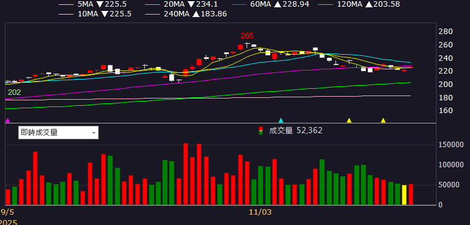Click the first yellow triangle event marker
The image size is (470, 225).
coord(349,120)
